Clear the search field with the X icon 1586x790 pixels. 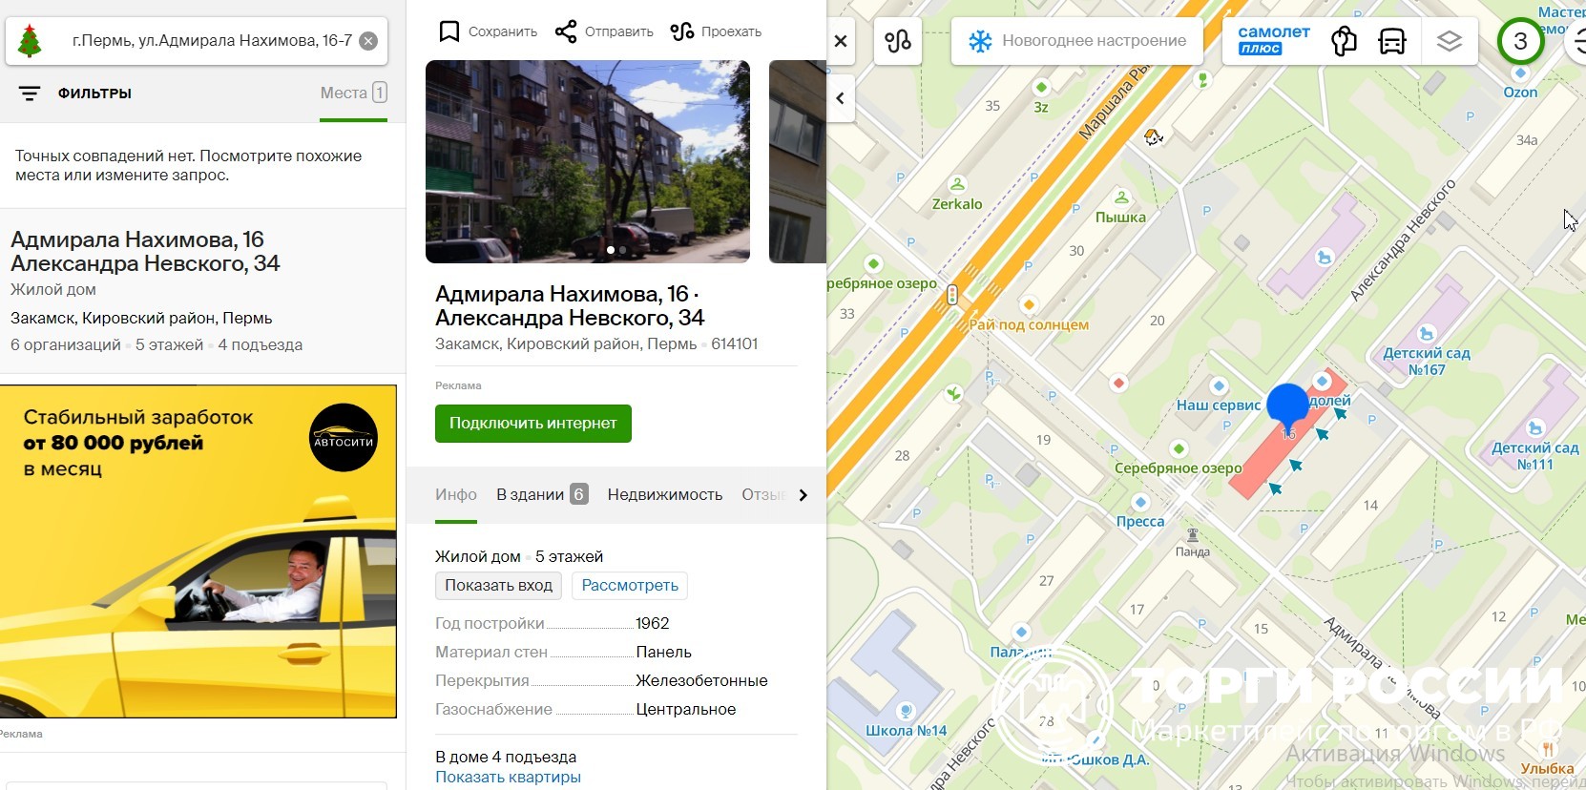coord(368,41)
